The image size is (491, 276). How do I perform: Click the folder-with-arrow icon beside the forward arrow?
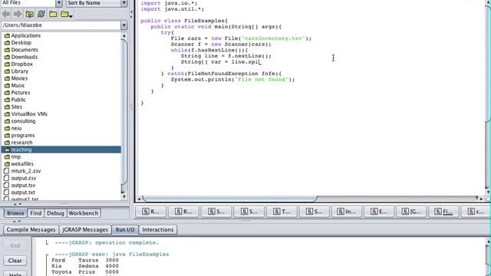pos(29,14)
